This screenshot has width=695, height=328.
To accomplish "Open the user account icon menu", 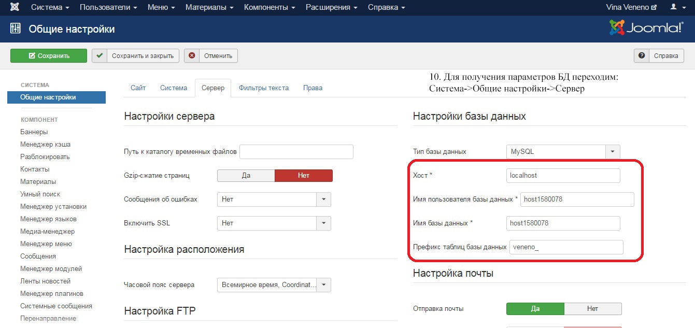I will point(677,7).
